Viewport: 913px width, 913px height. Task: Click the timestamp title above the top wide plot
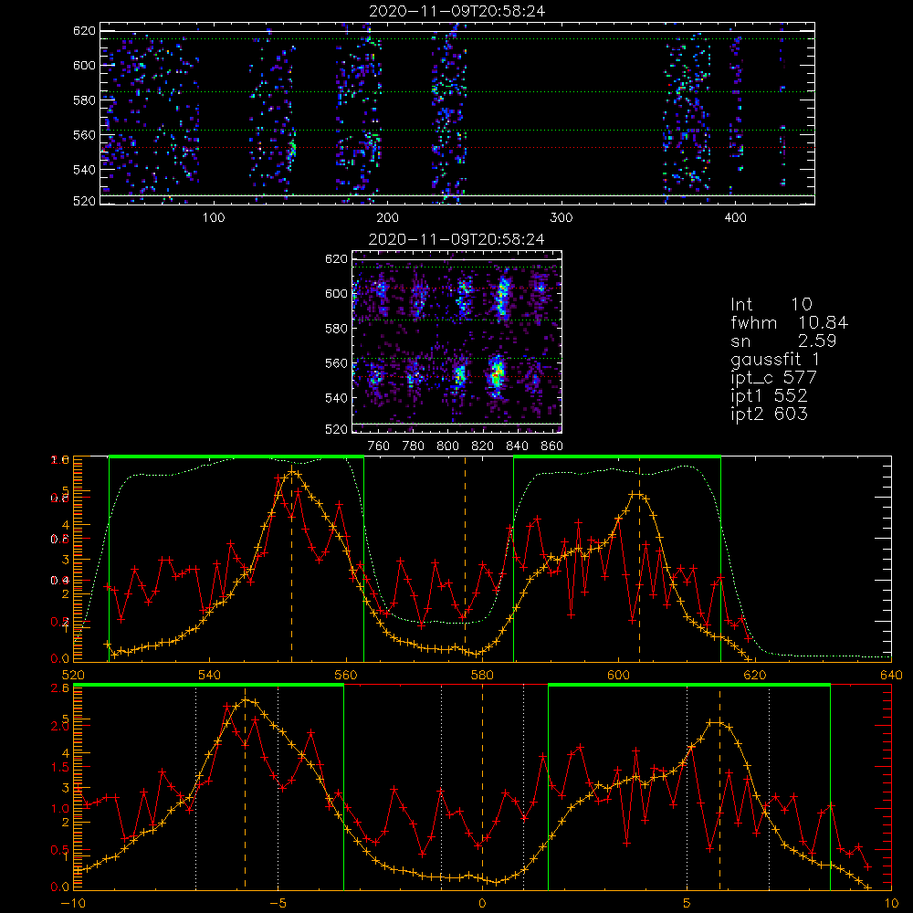(457, 11)
